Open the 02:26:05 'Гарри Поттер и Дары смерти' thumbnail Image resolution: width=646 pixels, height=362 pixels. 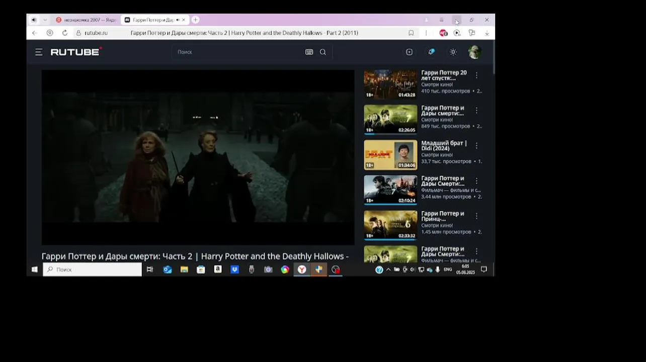390,120
